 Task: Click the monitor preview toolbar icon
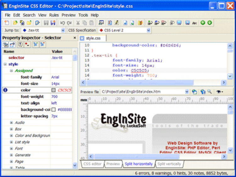point(179,23)
